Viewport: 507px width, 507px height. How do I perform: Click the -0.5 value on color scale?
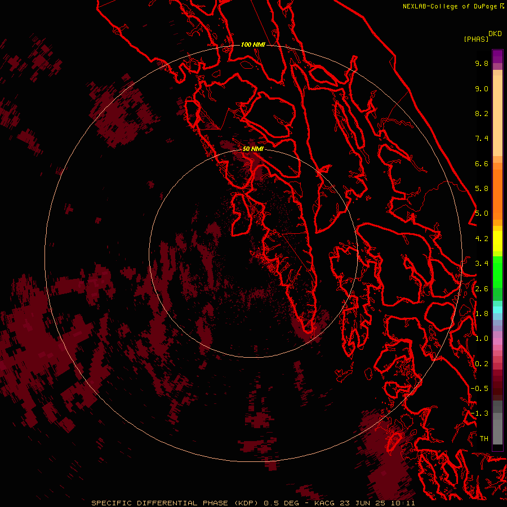click(479, 389)
